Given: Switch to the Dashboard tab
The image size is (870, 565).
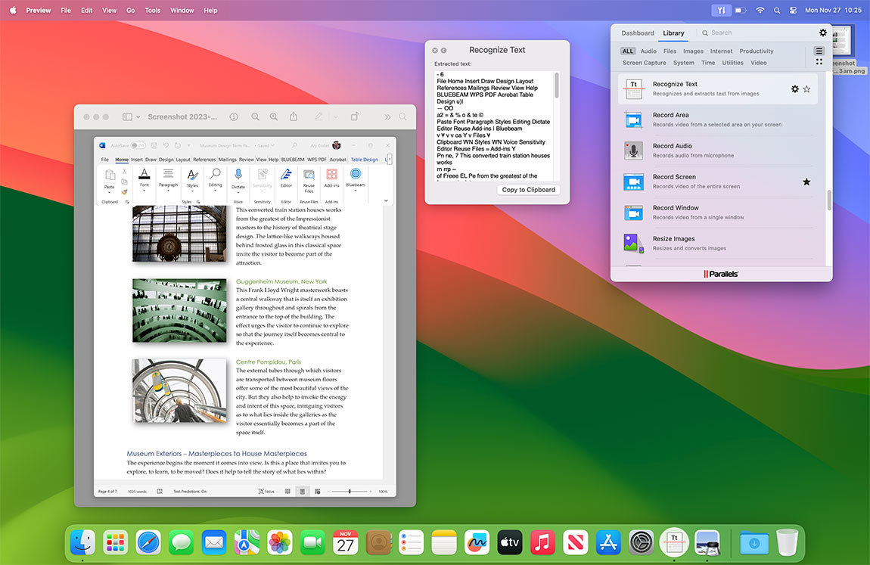Looking at the screenshot, I should tap(637, 33).
